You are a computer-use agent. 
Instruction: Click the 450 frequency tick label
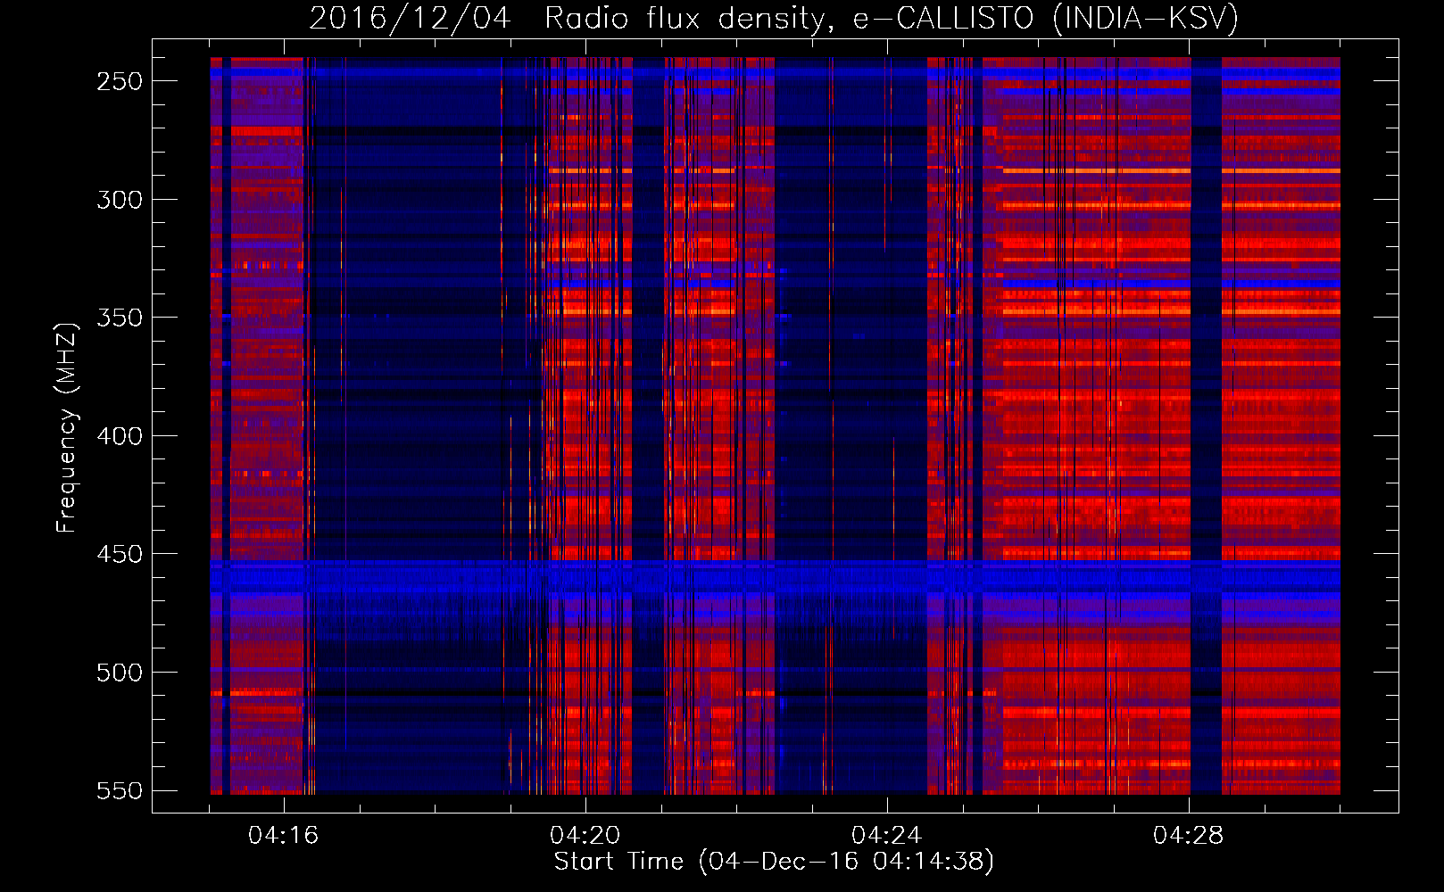[120, 554]
